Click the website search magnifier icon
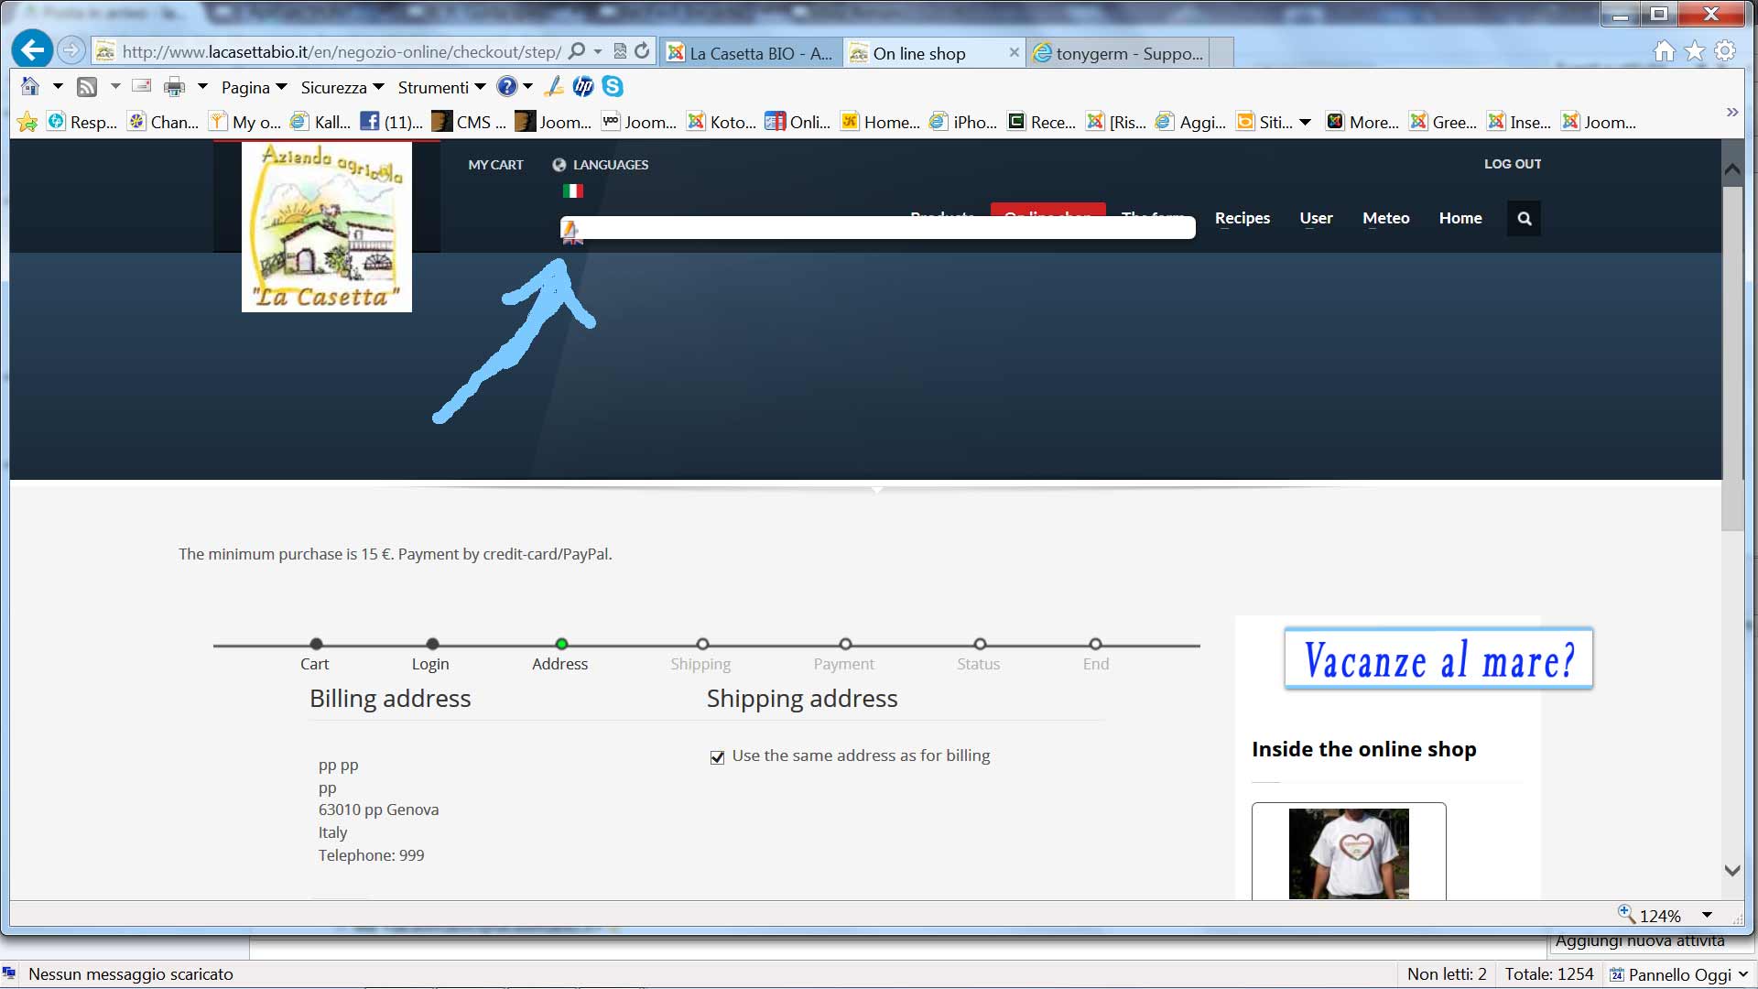The width and height of the screenshot is (1758, 989). (1524, 218)
